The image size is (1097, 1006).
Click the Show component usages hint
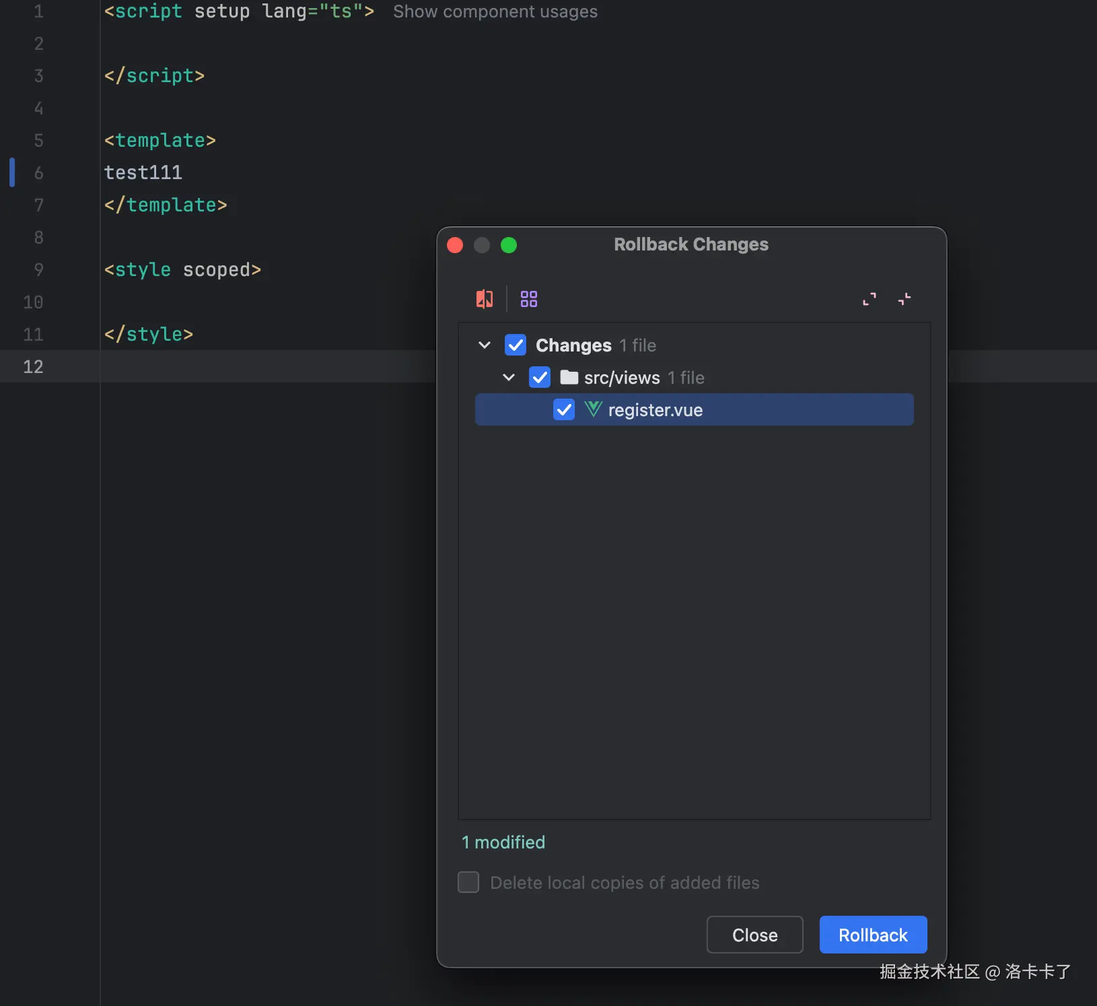(495, 12)
